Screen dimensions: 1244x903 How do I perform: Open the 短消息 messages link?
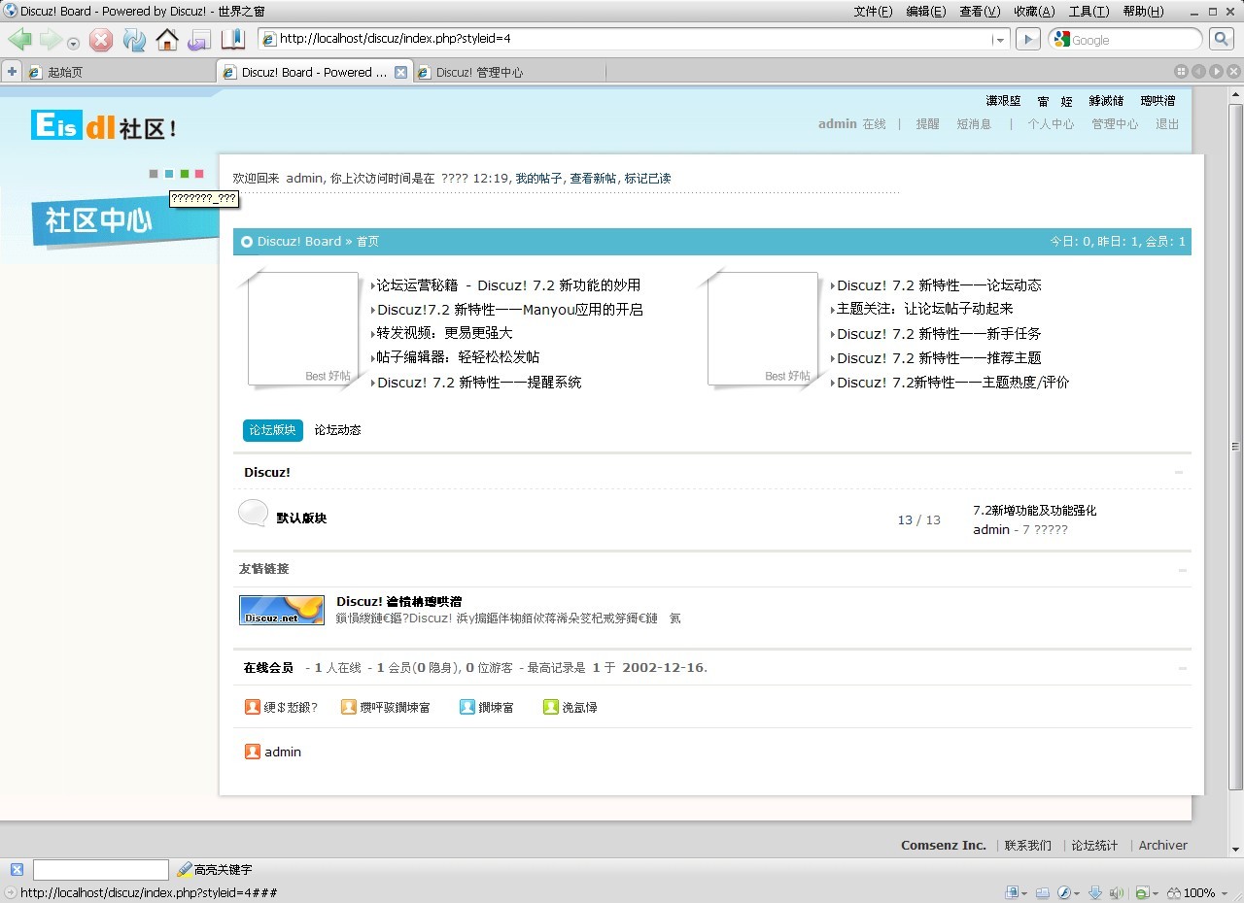tap(974, 124)
